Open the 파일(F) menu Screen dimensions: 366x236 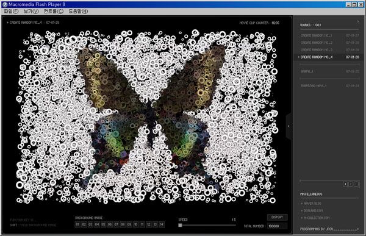pos(11,11)
